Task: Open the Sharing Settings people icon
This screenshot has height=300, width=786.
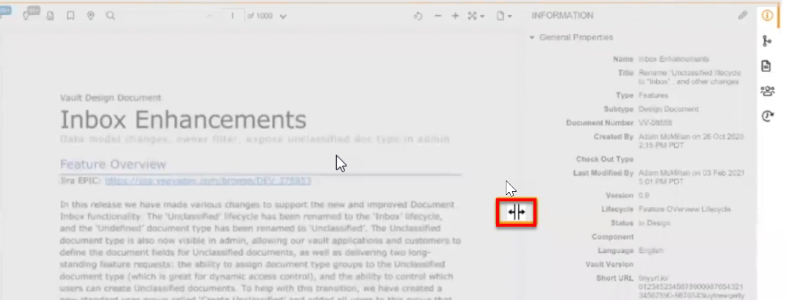Action: coord(767,91)
